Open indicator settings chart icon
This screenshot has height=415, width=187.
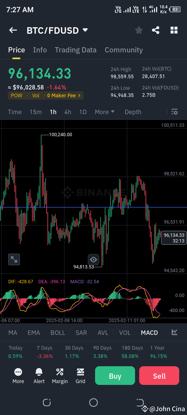tap(175, 332)
